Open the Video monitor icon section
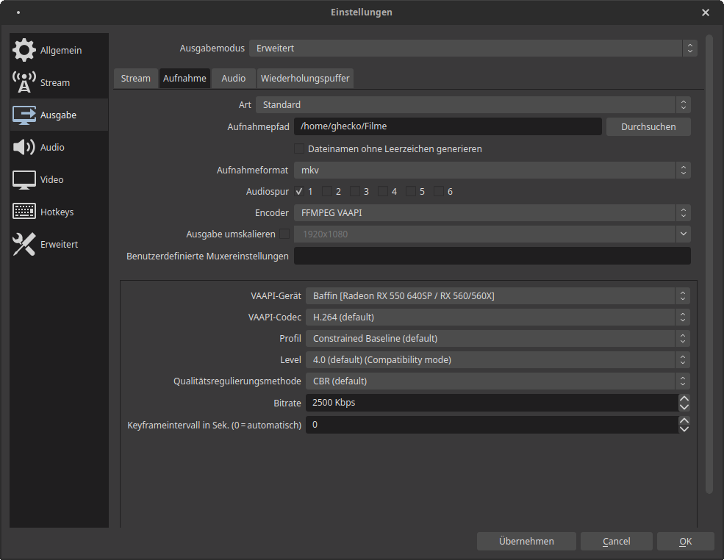Screen dimensions: 724x560 tap(24, 179)
